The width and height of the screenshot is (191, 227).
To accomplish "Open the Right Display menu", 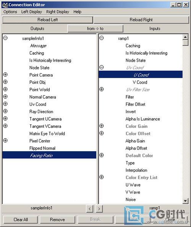I will (x=58, y=12).
